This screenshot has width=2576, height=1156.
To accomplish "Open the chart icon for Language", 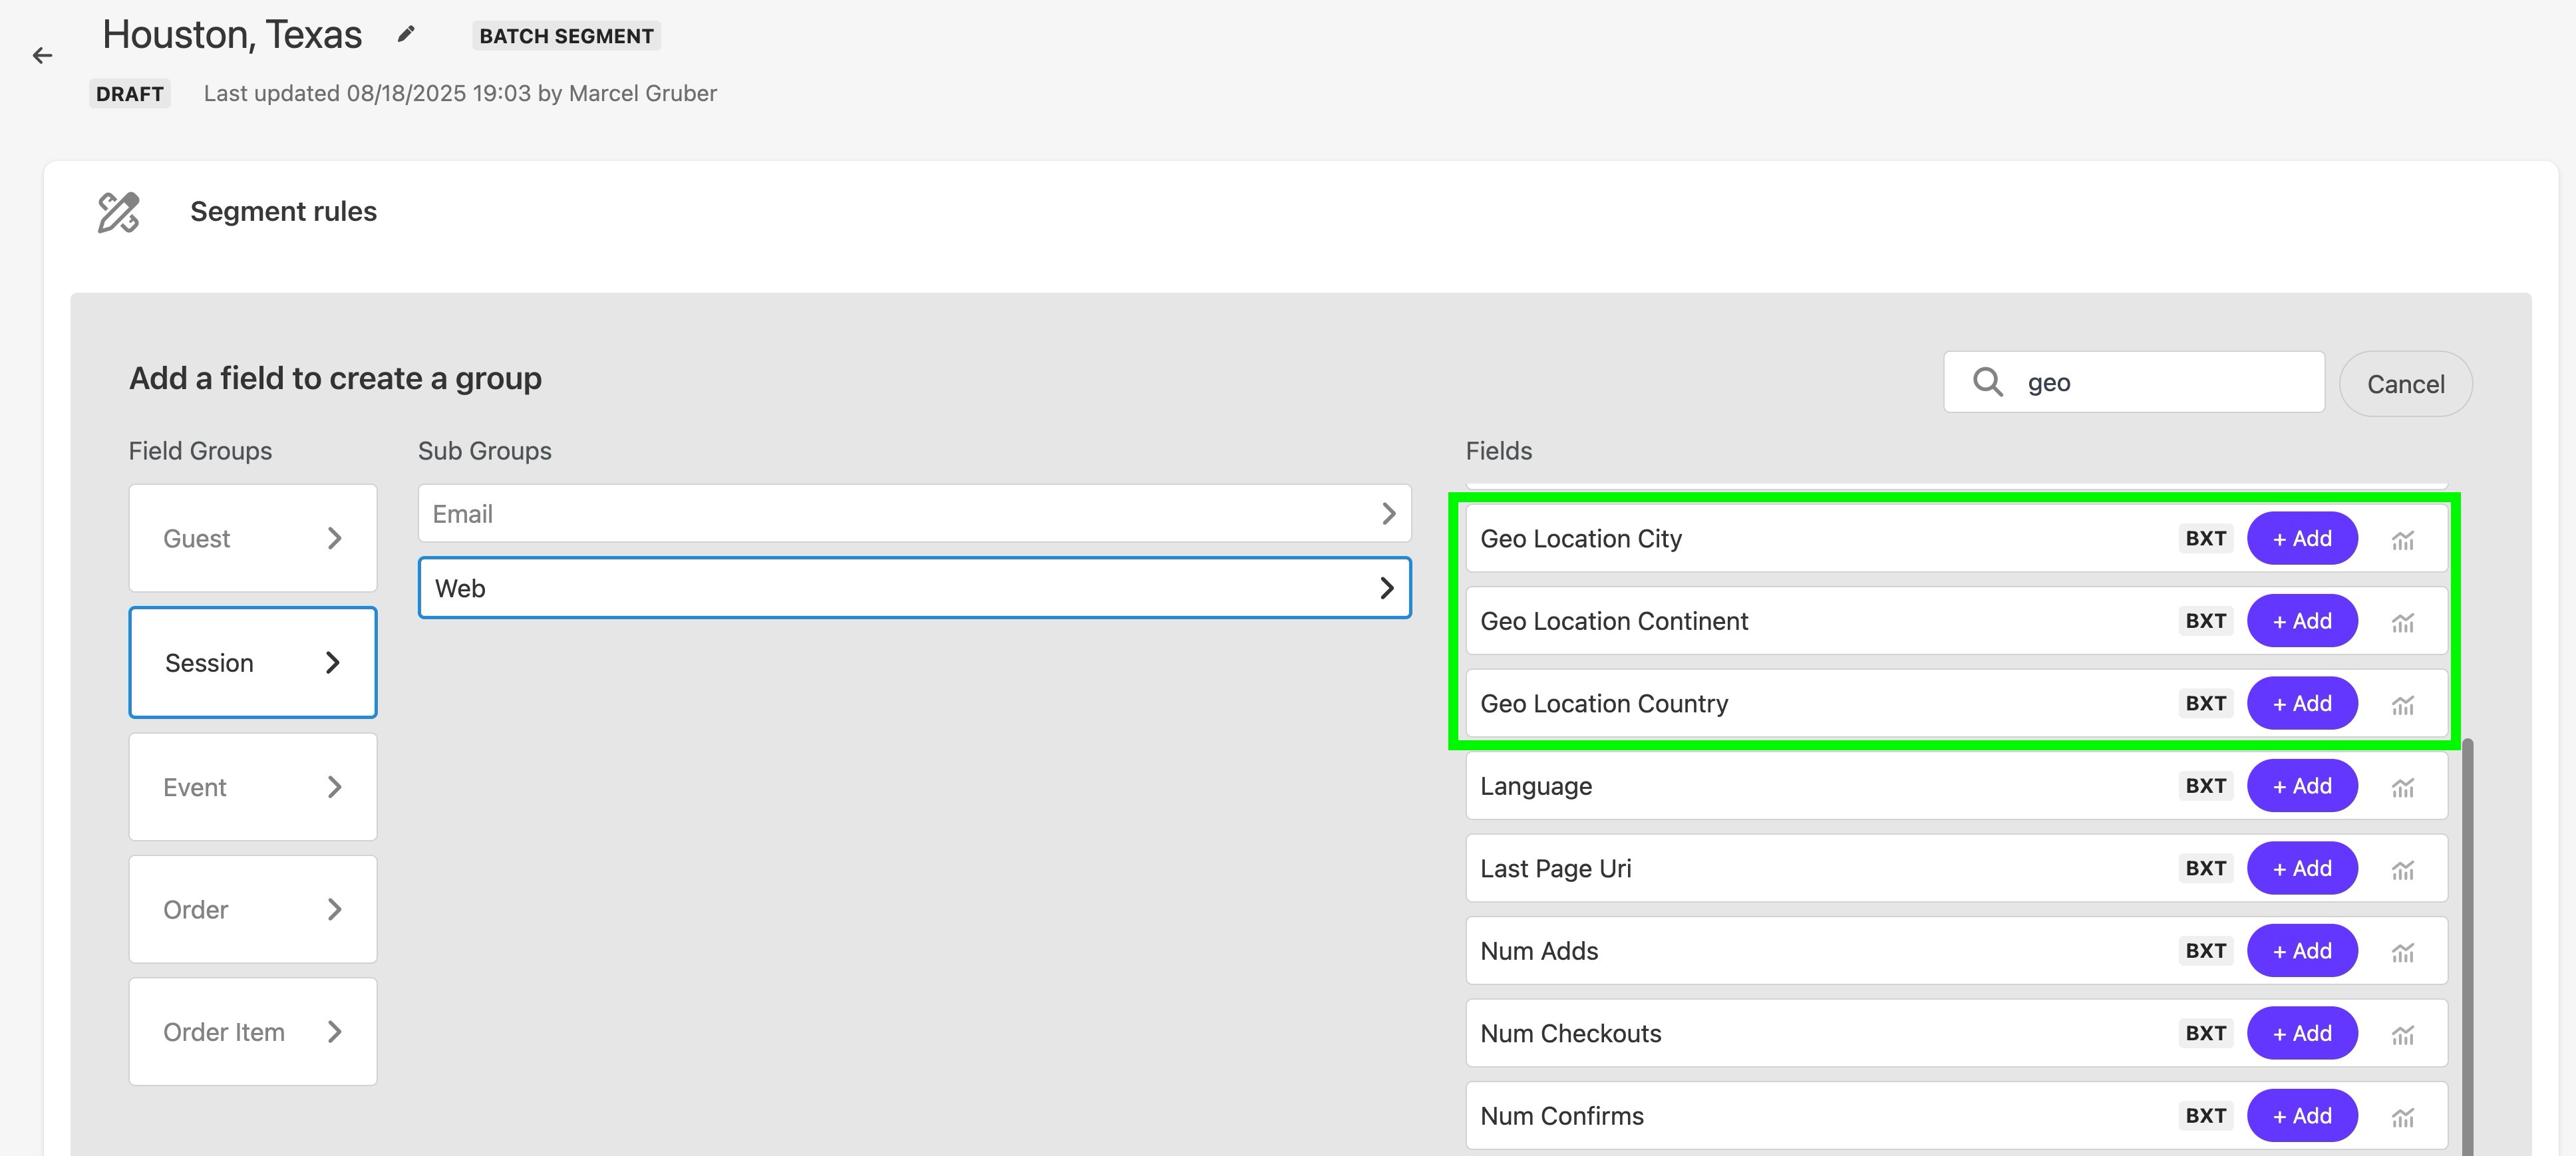I will coord(2402,787).
